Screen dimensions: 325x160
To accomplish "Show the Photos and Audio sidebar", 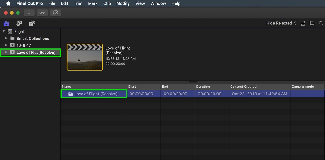I will pos(19,23).
